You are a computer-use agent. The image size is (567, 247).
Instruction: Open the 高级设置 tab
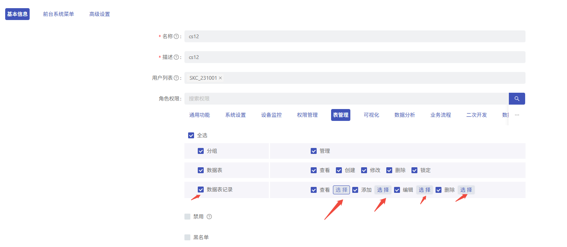coord(99,14)
